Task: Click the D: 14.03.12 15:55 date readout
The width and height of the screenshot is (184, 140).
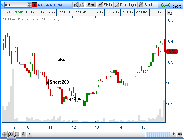Action: (x=40, y=12)
